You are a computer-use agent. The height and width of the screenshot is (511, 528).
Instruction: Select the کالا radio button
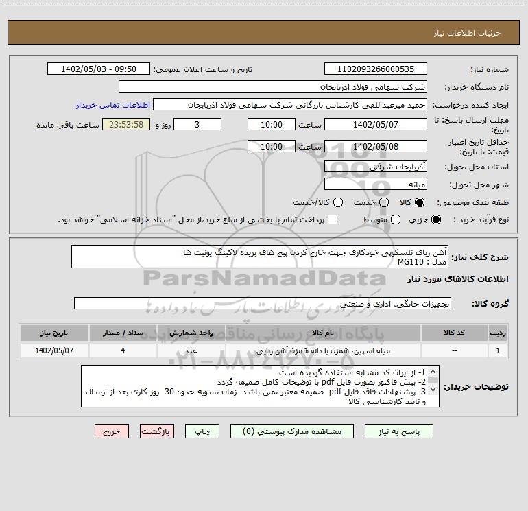(x=420, y=202)
